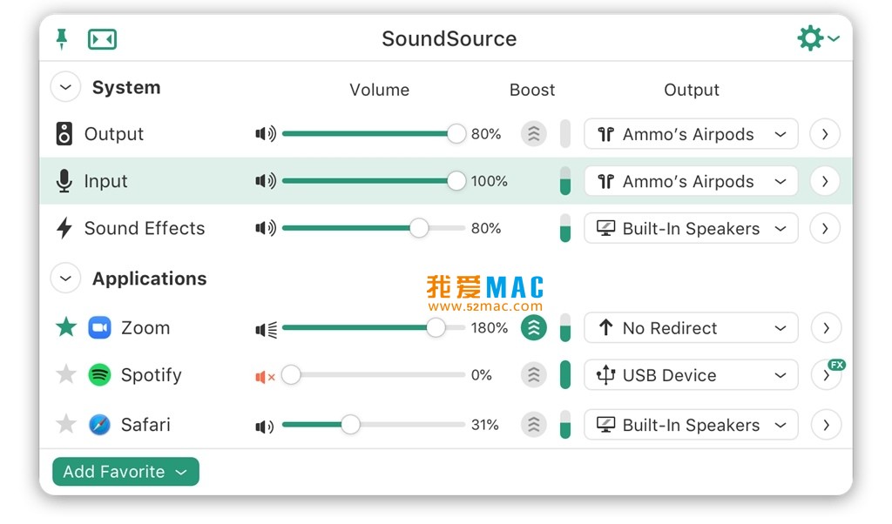
Task: Click the Boost column header
Action: pos(532,90)
